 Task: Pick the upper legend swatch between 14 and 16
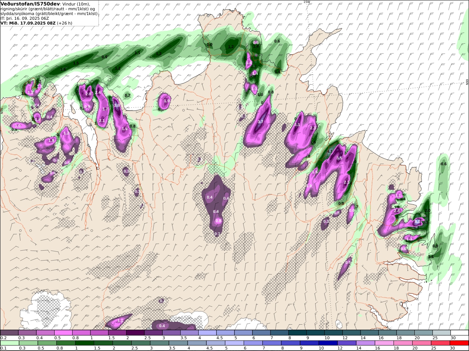click(370, 333)
